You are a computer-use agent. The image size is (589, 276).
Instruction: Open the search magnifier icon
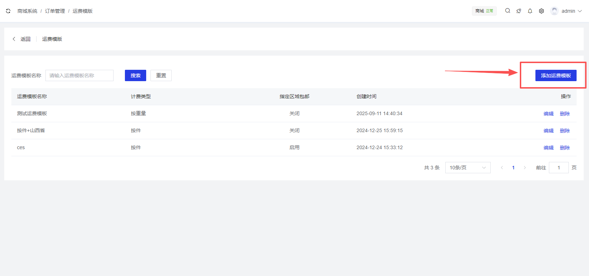pos(508,11)
